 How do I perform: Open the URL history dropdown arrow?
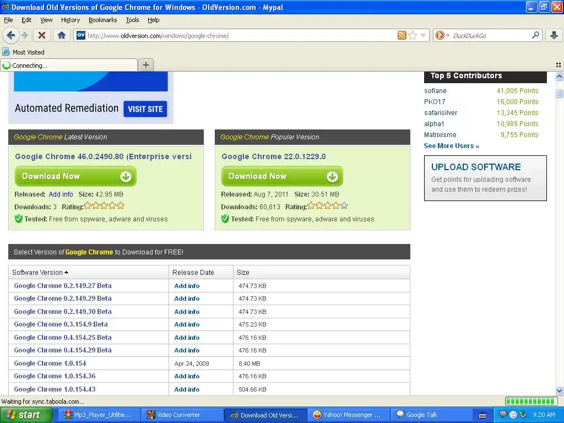tap(424, 35)
